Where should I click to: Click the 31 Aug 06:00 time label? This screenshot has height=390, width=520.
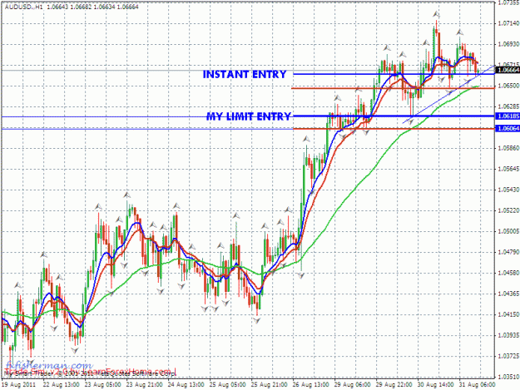click(478, 385)
